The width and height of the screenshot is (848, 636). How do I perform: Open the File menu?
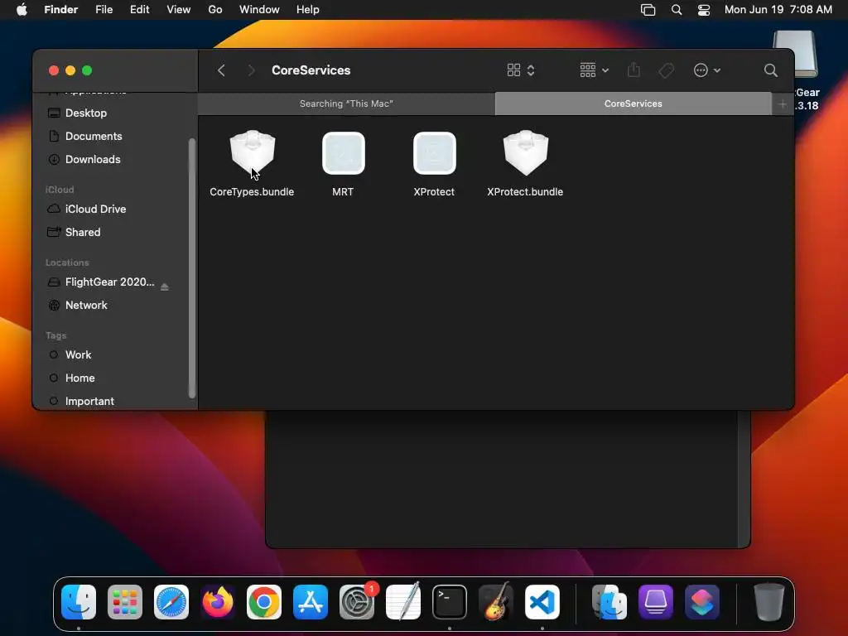pos(104,10)
